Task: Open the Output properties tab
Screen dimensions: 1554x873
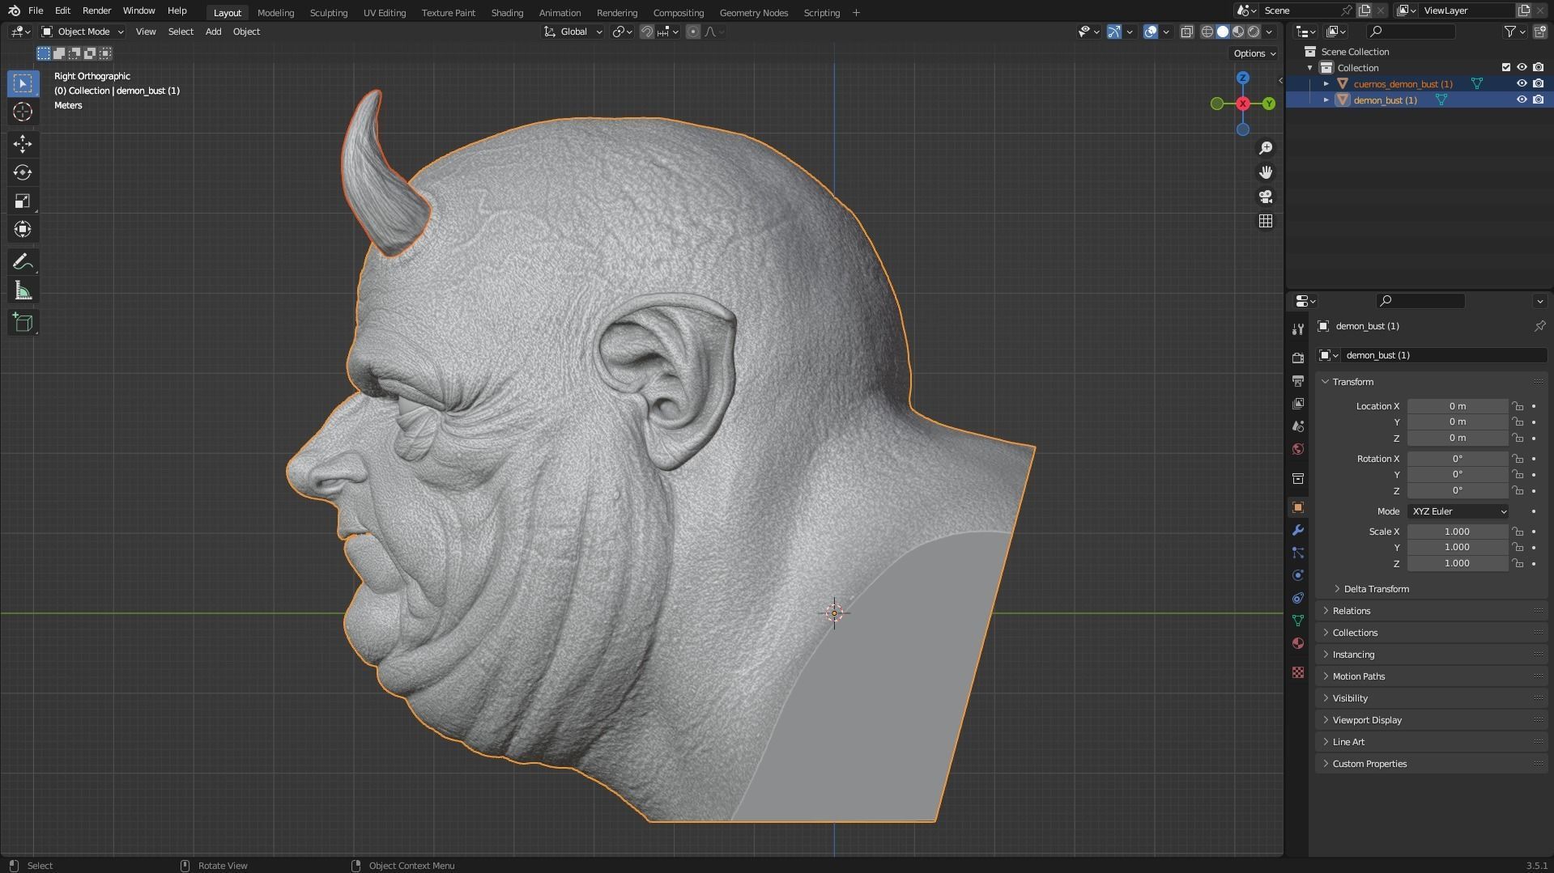Action: pyautogui.click(x=1298, y=381)
